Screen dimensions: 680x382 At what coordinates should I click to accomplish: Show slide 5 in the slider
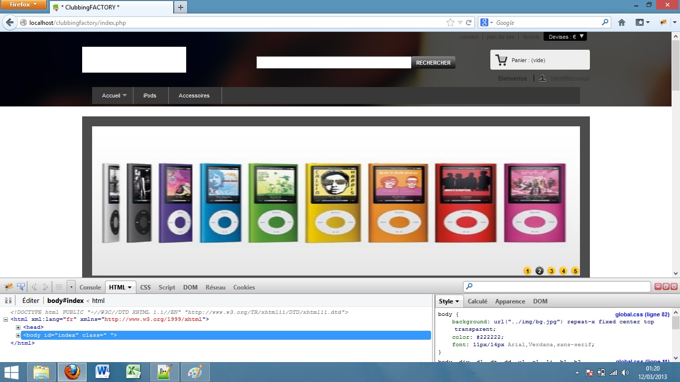pyautogui.click(x=575, y=271)
